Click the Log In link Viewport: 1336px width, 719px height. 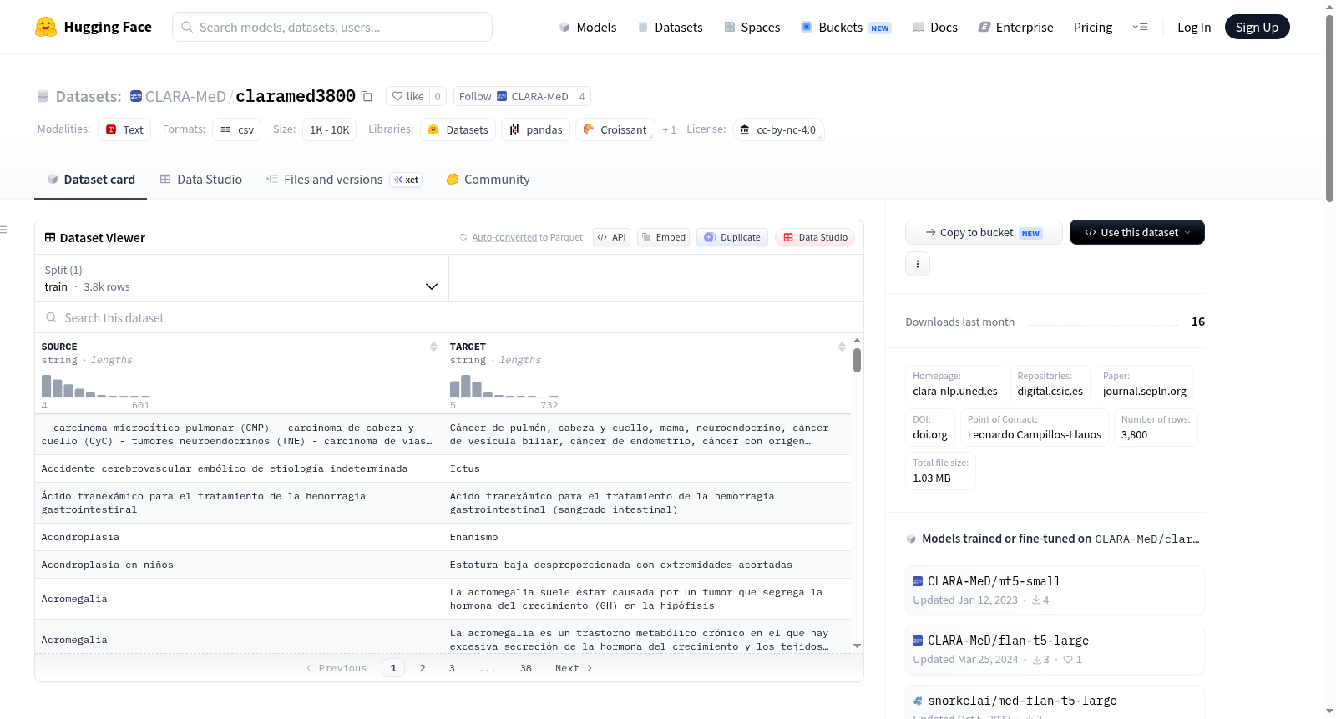click(x=1194, y=27)
